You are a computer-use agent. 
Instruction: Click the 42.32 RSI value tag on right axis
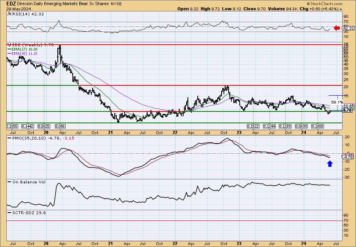click(348, 28)
